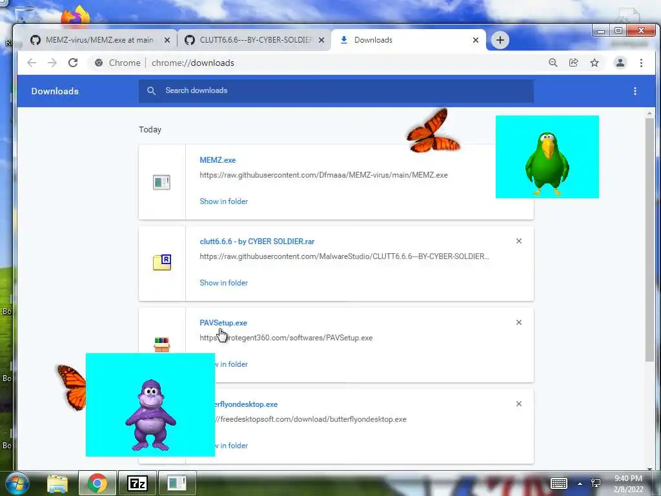Show clutt6.6.6 rar in folder
The width and height of the screenshot is (661, 496).
click(x=223, y=283)
